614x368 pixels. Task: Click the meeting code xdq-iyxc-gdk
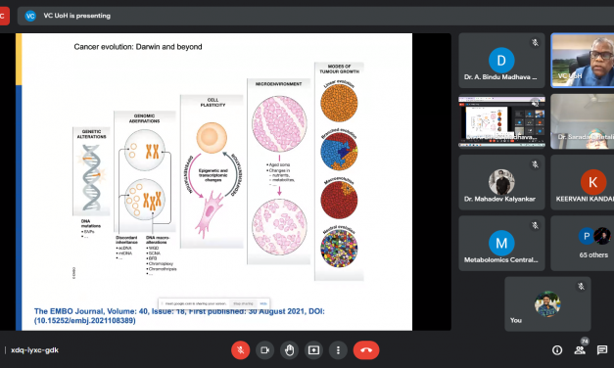35,350
